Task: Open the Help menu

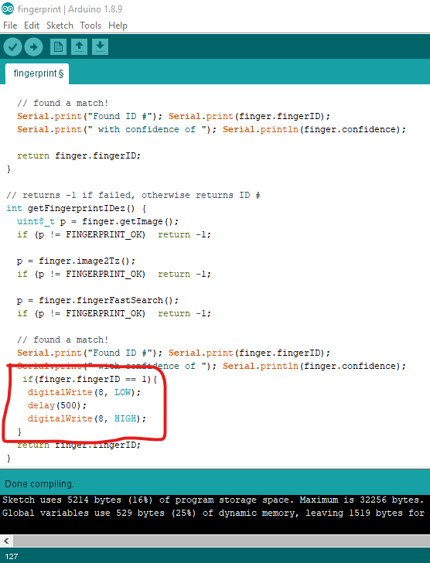Action: (x=118, y=26)
